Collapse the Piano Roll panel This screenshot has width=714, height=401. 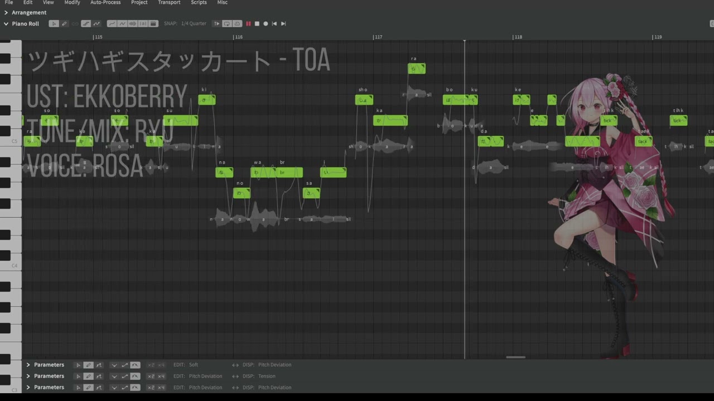[x=6, y=24]
